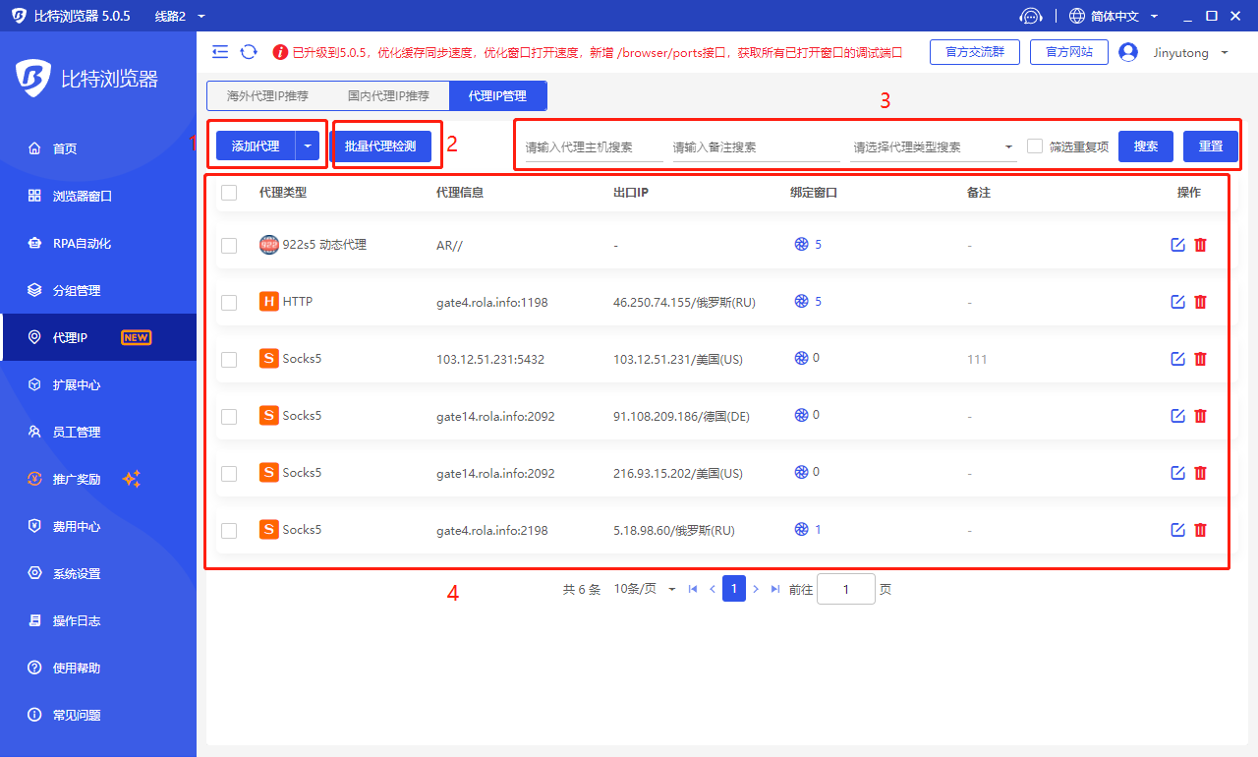
Task: Click the refresh icon above the notice bar
Action: coord(249,51)
